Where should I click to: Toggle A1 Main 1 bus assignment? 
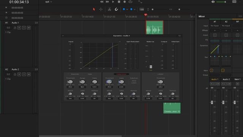211,70
